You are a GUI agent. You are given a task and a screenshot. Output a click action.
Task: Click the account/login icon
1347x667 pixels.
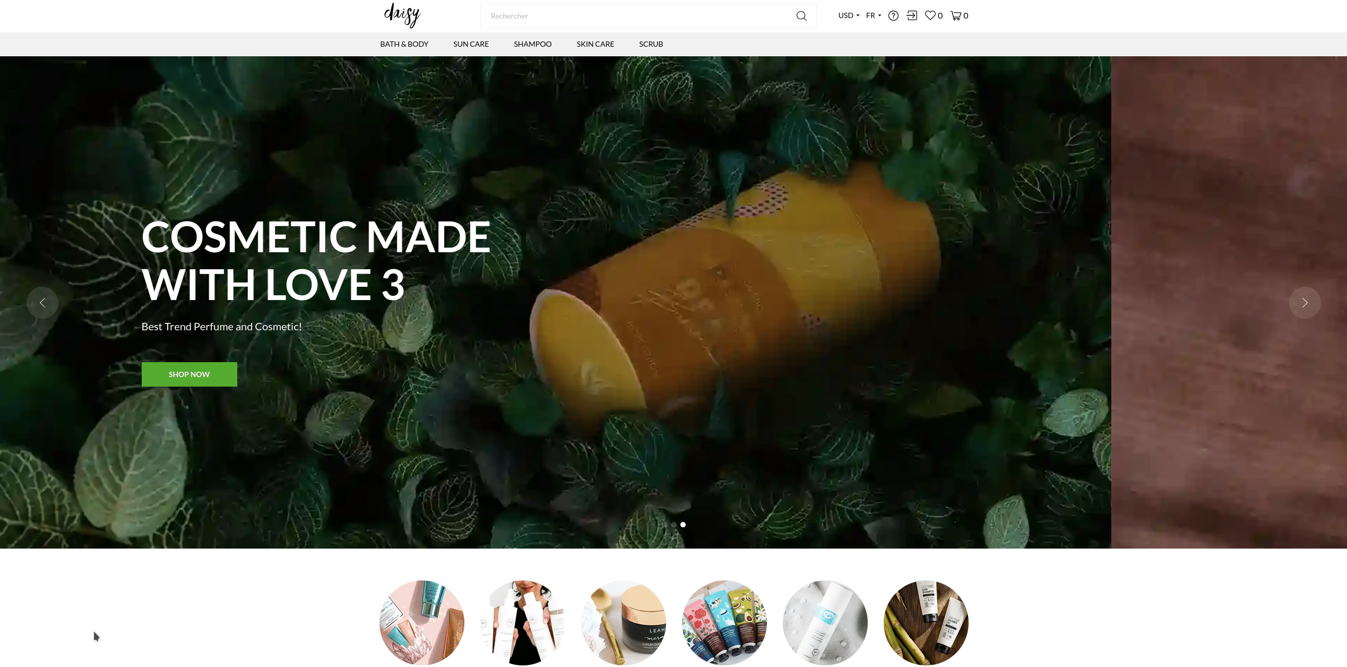(912, 15)
